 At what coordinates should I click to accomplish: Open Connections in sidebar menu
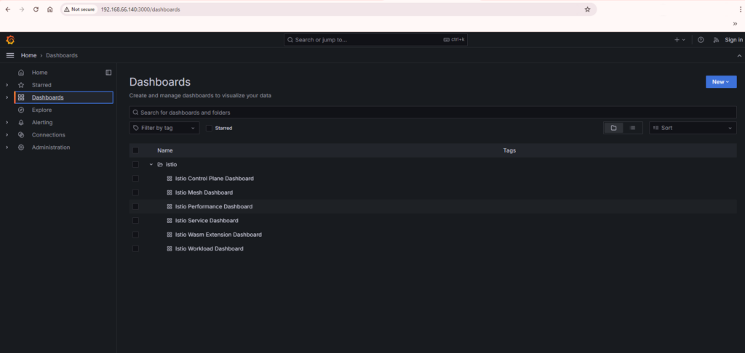49,135
